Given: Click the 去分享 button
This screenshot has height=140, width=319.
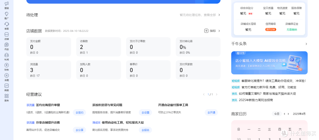Looking at the screenshot, I should point(79,130).
